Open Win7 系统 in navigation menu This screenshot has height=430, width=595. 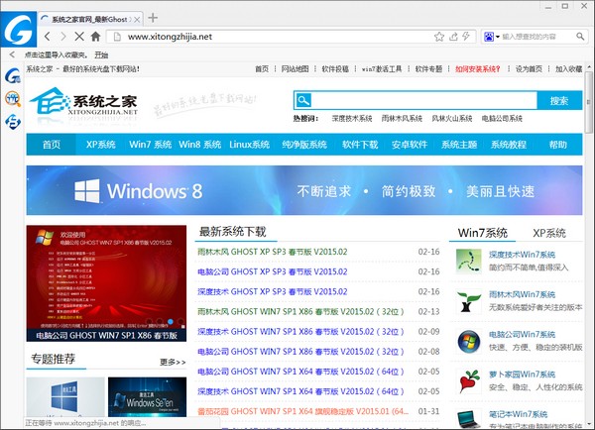[x=151, y=144]
